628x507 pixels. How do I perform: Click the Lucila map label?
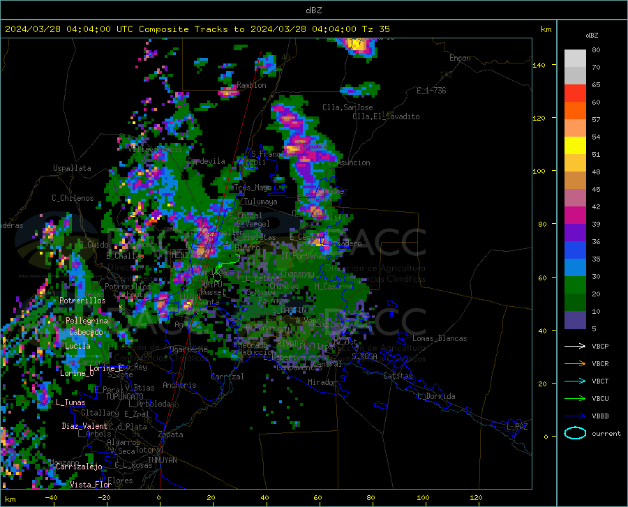tap(77, 346)
